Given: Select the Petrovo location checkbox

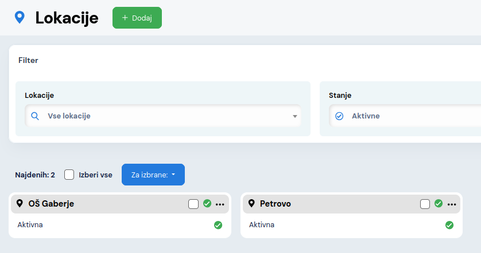Looking at the screenshot, I should point(425,204).
